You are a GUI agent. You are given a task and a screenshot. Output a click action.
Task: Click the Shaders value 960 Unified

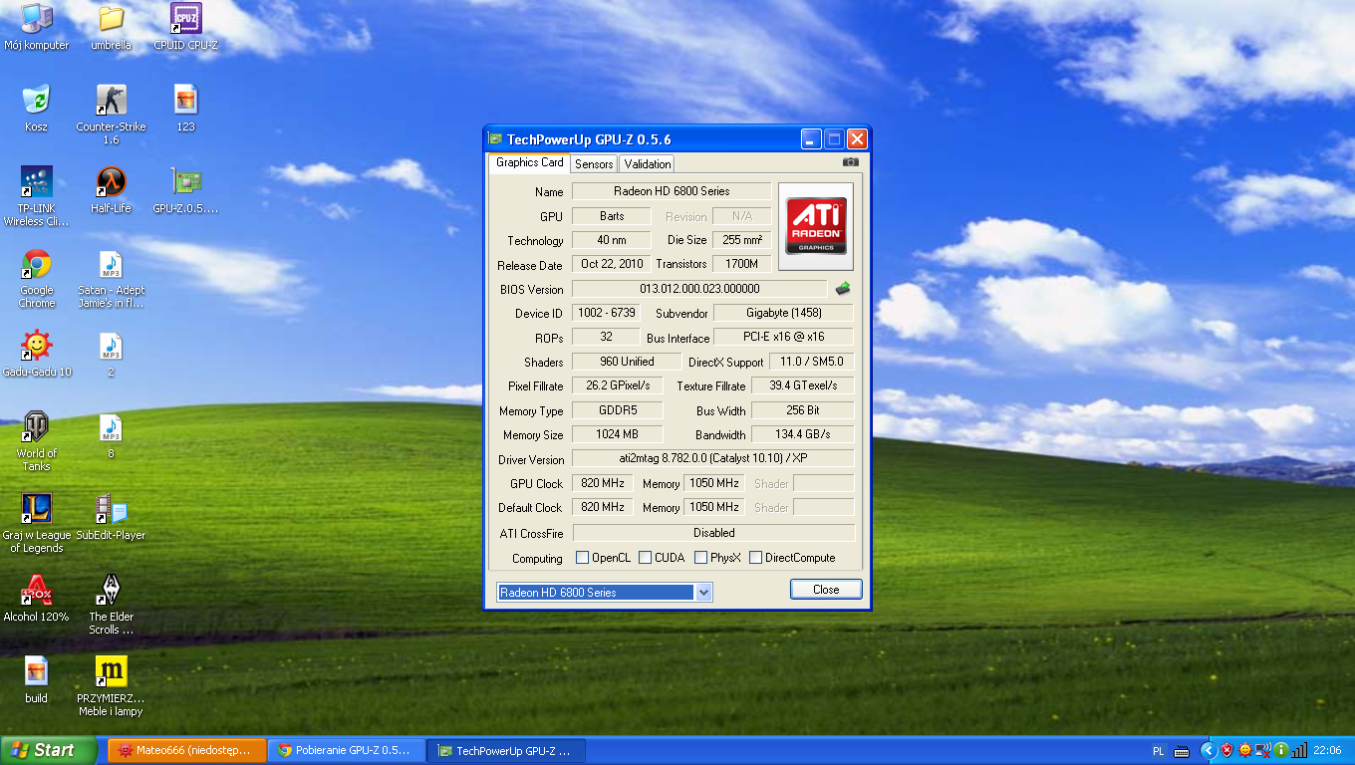[x=627, y=362]
